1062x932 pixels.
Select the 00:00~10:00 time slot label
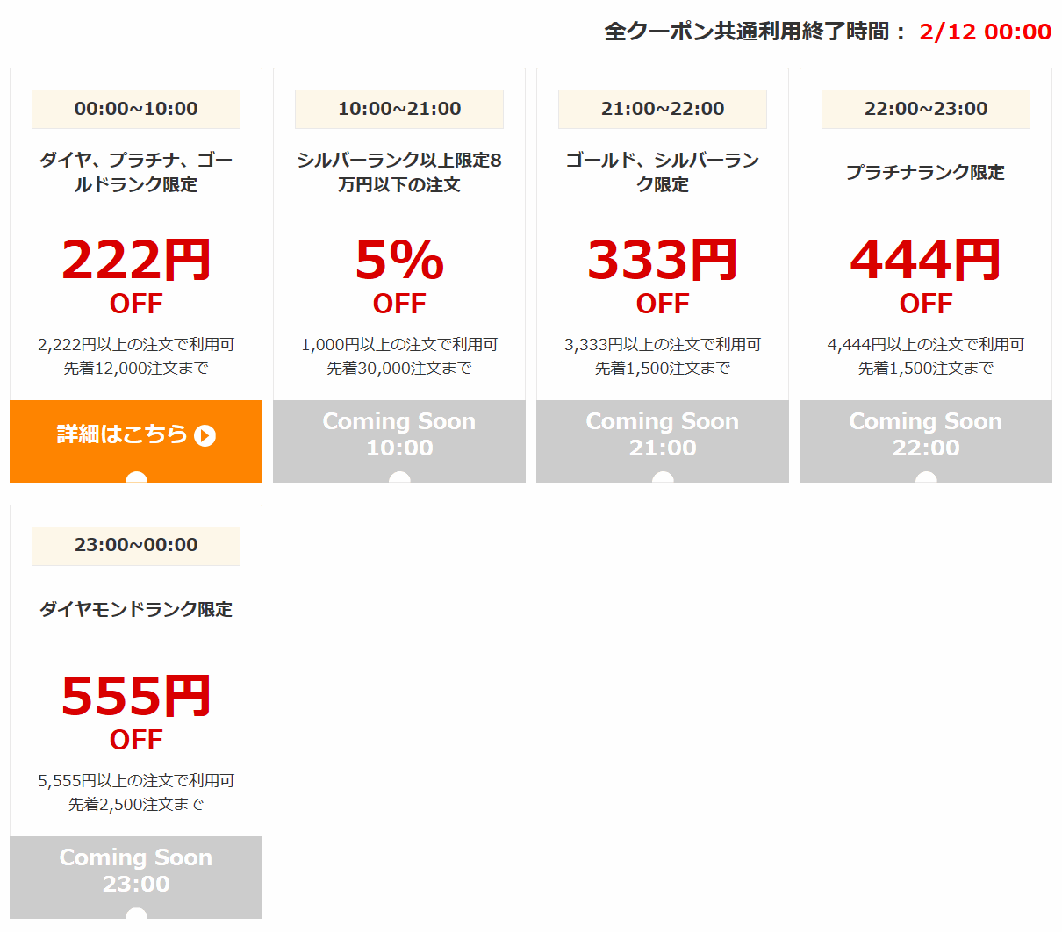point(136,109)
